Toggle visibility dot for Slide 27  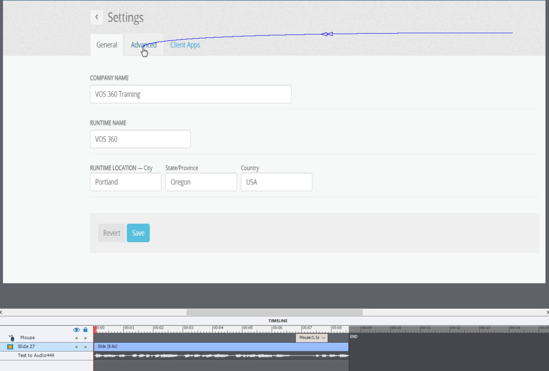click(x=76, y=347)
